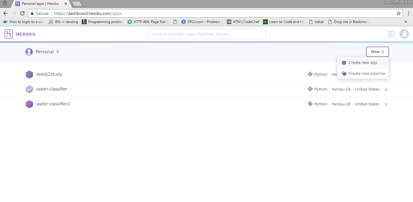
Task: Click the ready2study purple hexagon icon
Action: pyautogui.click(x=29, y=74)
